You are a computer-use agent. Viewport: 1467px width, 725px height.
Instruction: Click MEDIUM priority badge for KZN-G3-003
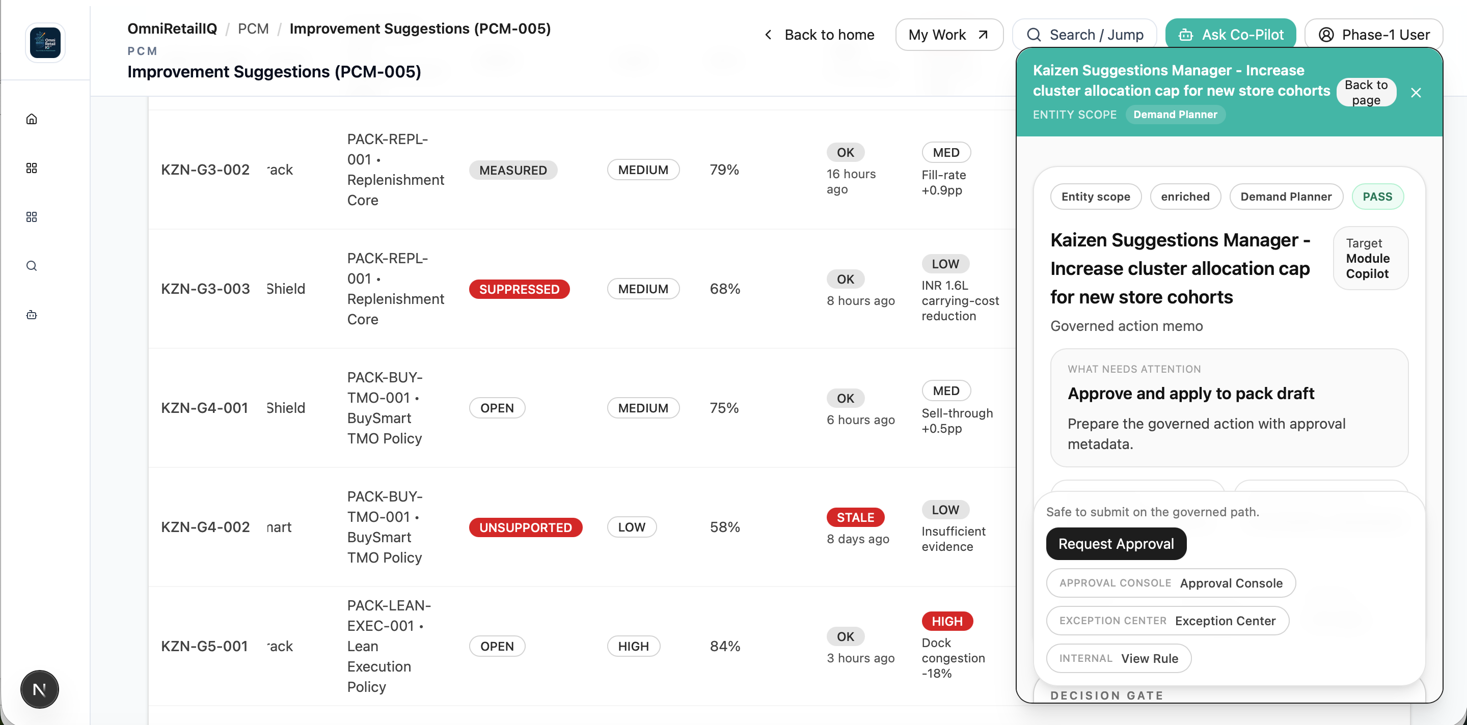click(x=643, y=289)
